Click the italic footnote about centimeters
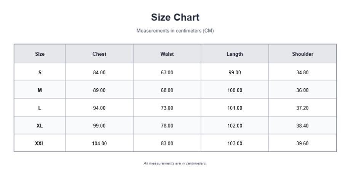 pyautogui.click(x=175, y=163)
